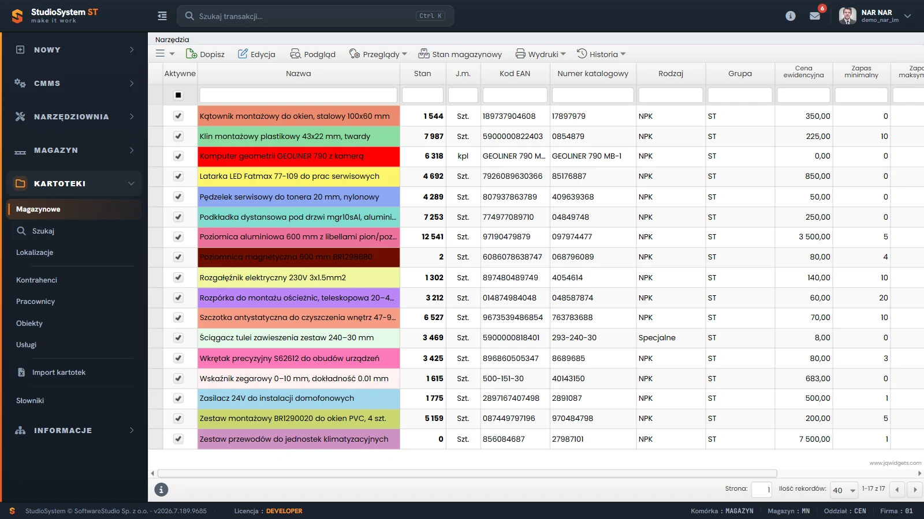Uncheck Aktywne for Kątownik montażowy row

pos(178,116)
